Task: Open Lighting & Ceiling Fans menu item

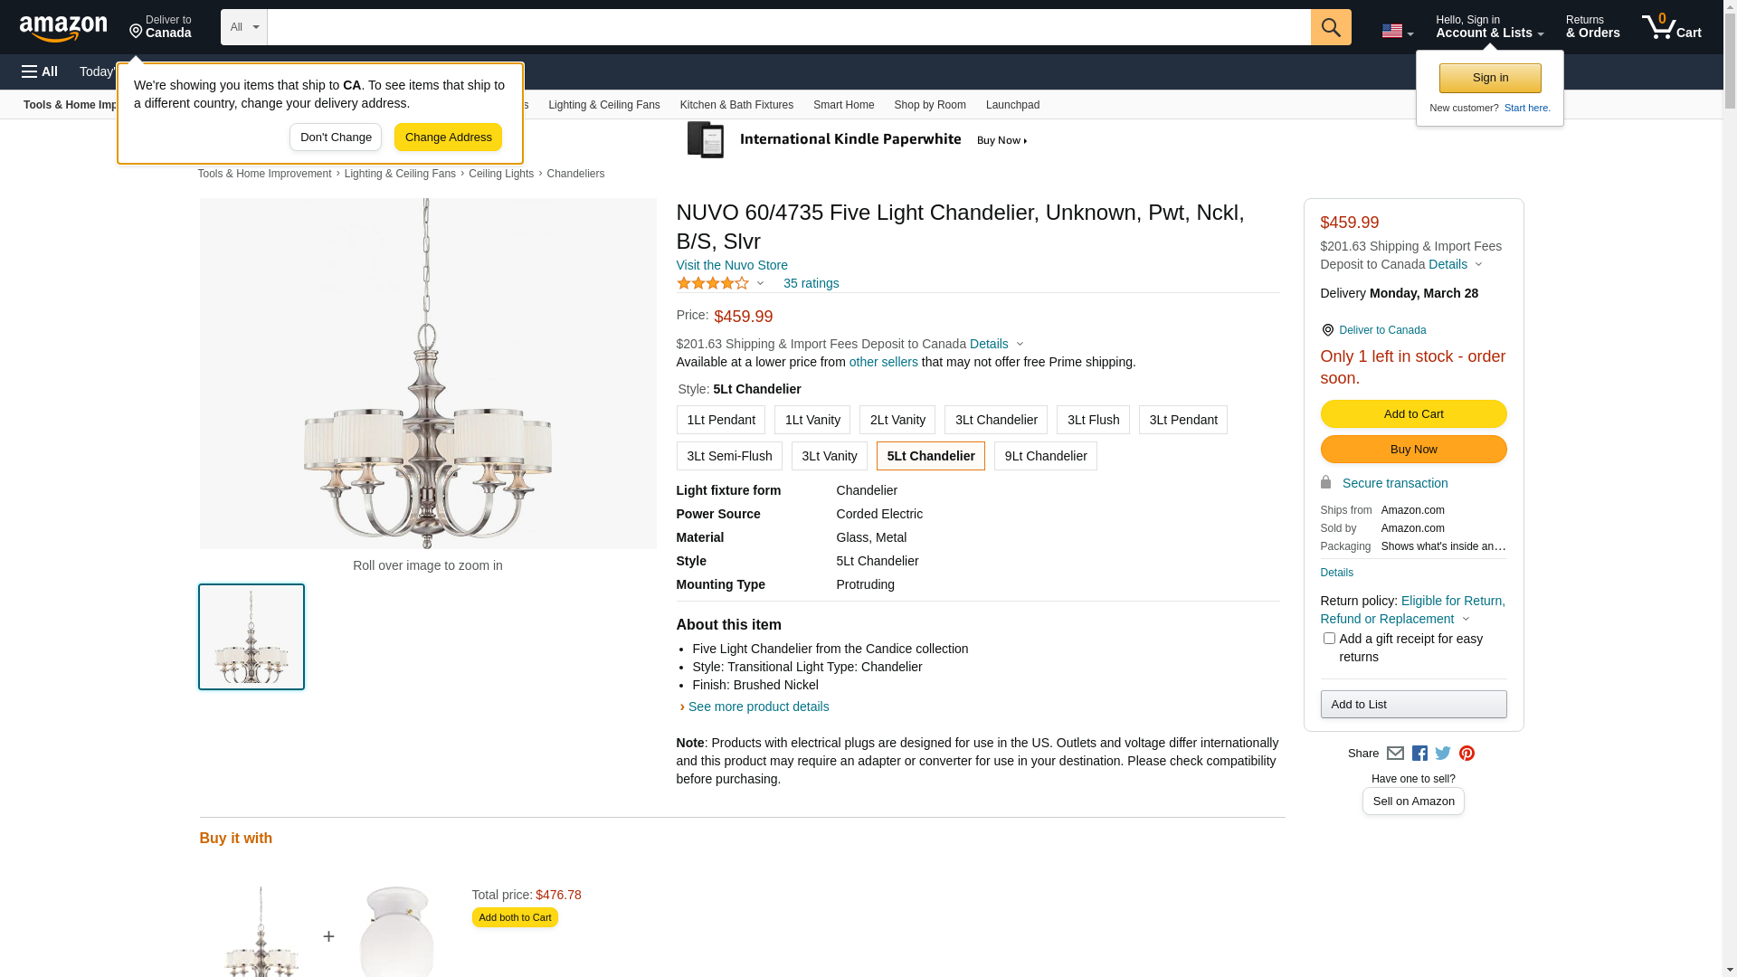Action: (x=603, y=105)
